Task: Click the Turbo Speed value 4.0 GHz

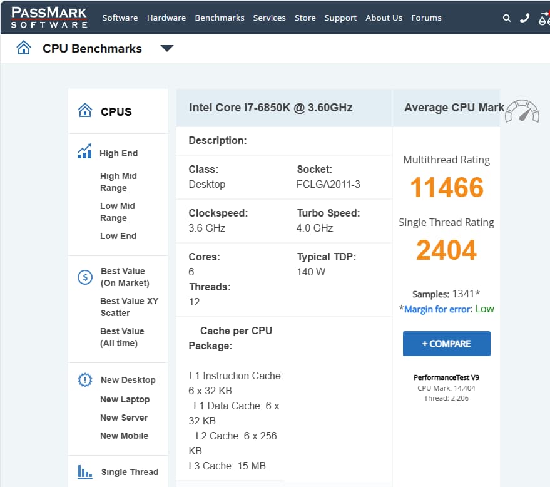Action: click(x=315, y=228)
